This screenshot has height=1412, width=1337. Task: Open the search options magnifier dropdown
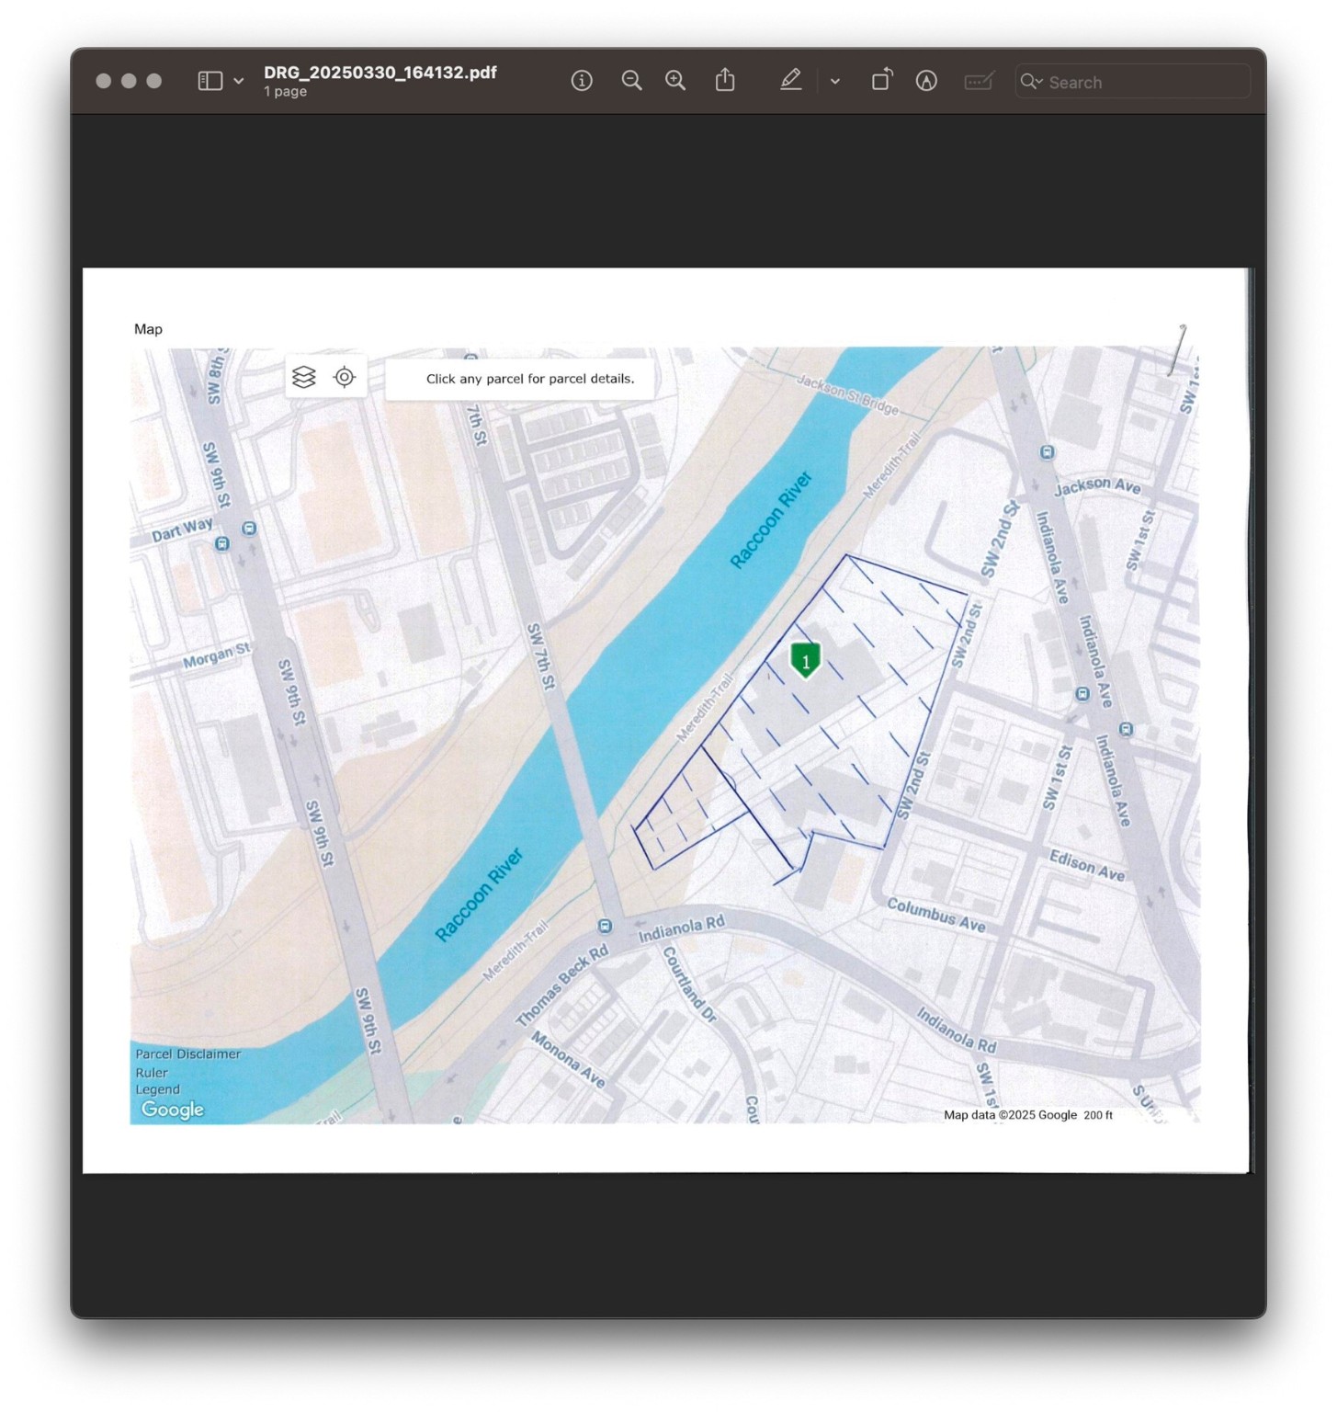point(1031,82)
